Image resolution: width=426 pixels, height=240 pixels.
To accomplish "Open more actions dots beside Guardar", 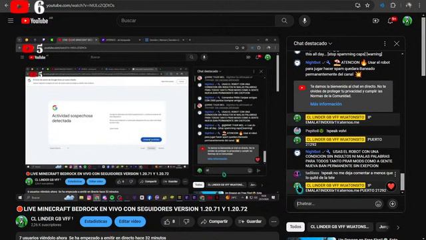I will point(274,222).
